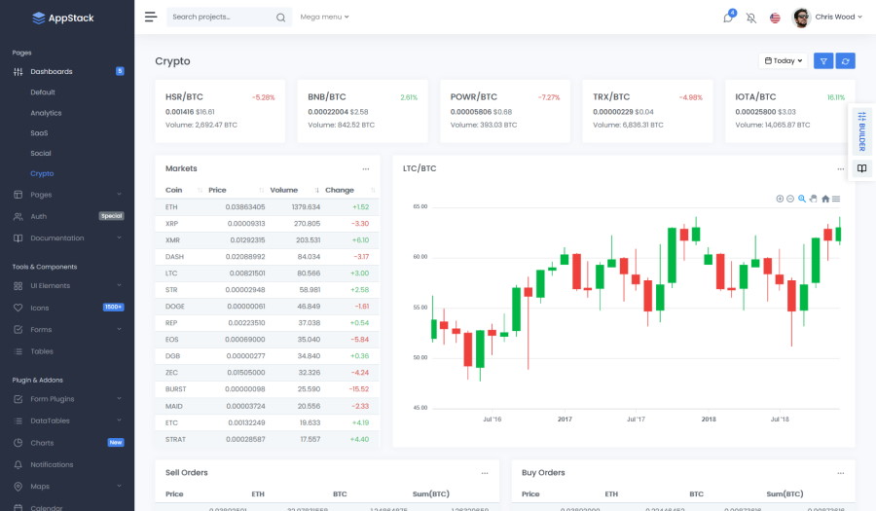This screenshot has height=511, width=876.
Task: Click the AppStack logo link
Action: (x=63, y=17)
